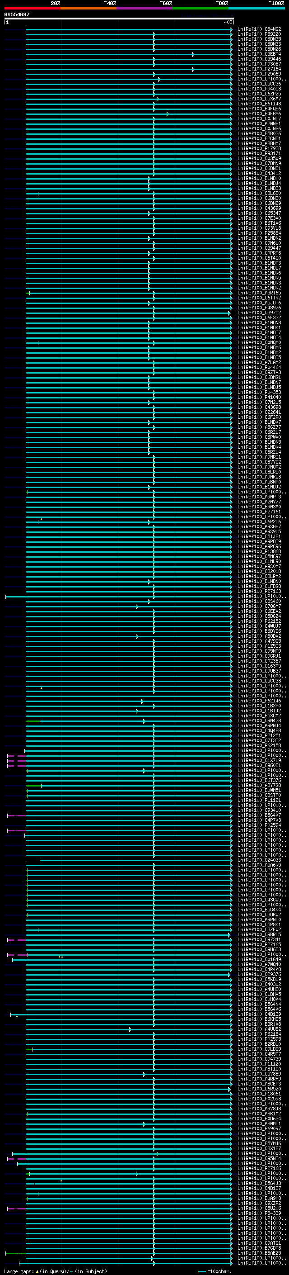Select hit label UniRef100_Q8L6D0

(259, 194)
